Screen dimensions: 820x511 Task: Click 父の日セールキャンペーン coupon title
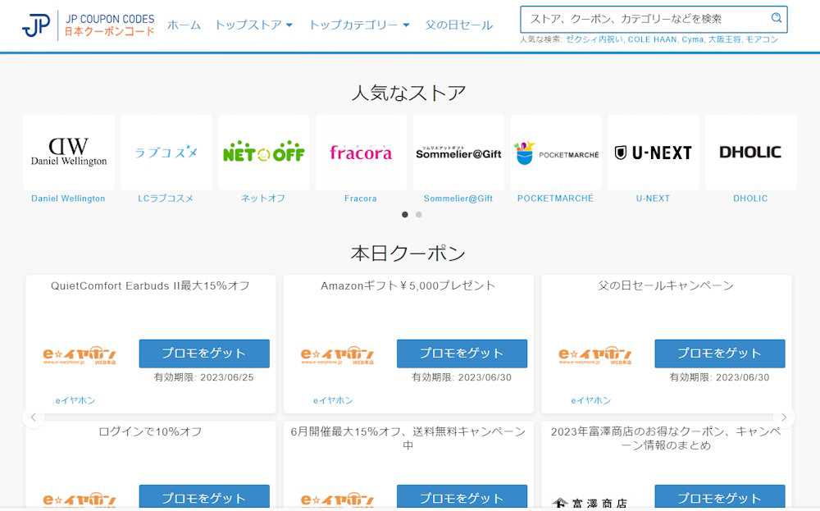click(x=666, y=285)
